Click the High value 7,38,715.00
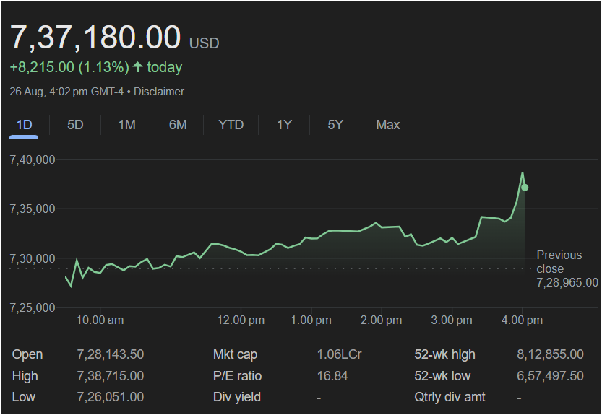The width and height of the screenshot is (602, 415). [110, 376]
